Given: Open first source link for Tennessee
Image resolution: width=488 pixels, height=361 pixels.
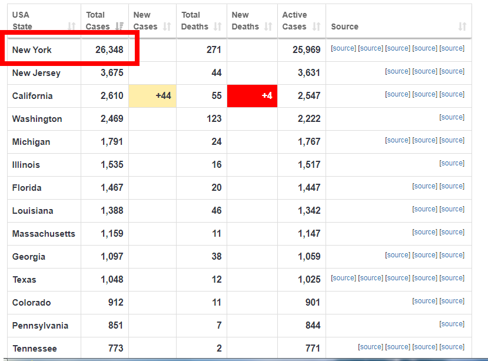Looking at the screenshot, I should (370, 347).
